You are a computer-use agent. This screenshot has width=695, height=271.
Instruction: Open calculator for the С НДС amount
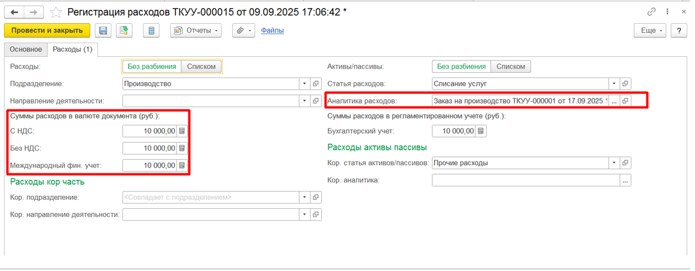click(182, 131)
